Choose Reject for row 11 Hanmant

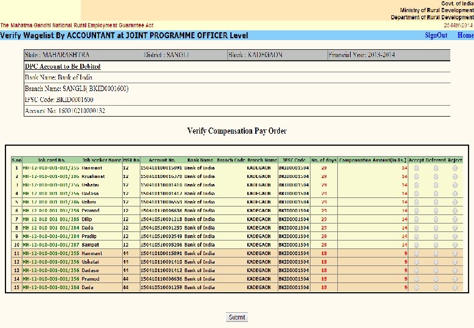[x=455, y=253]
